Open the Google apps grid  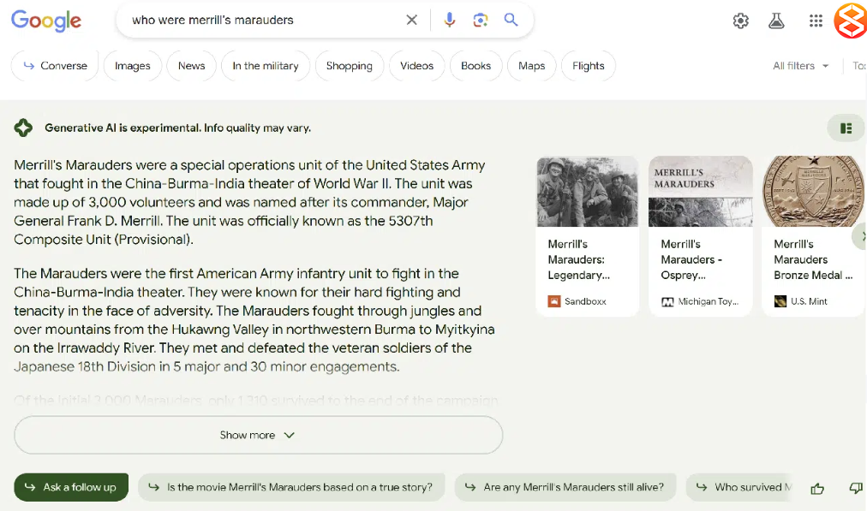tap(816, 21)
